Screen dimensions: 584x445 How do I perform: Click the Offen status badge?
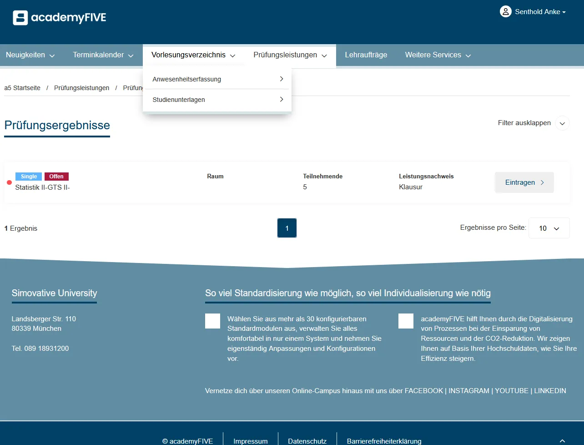point(57,177)
